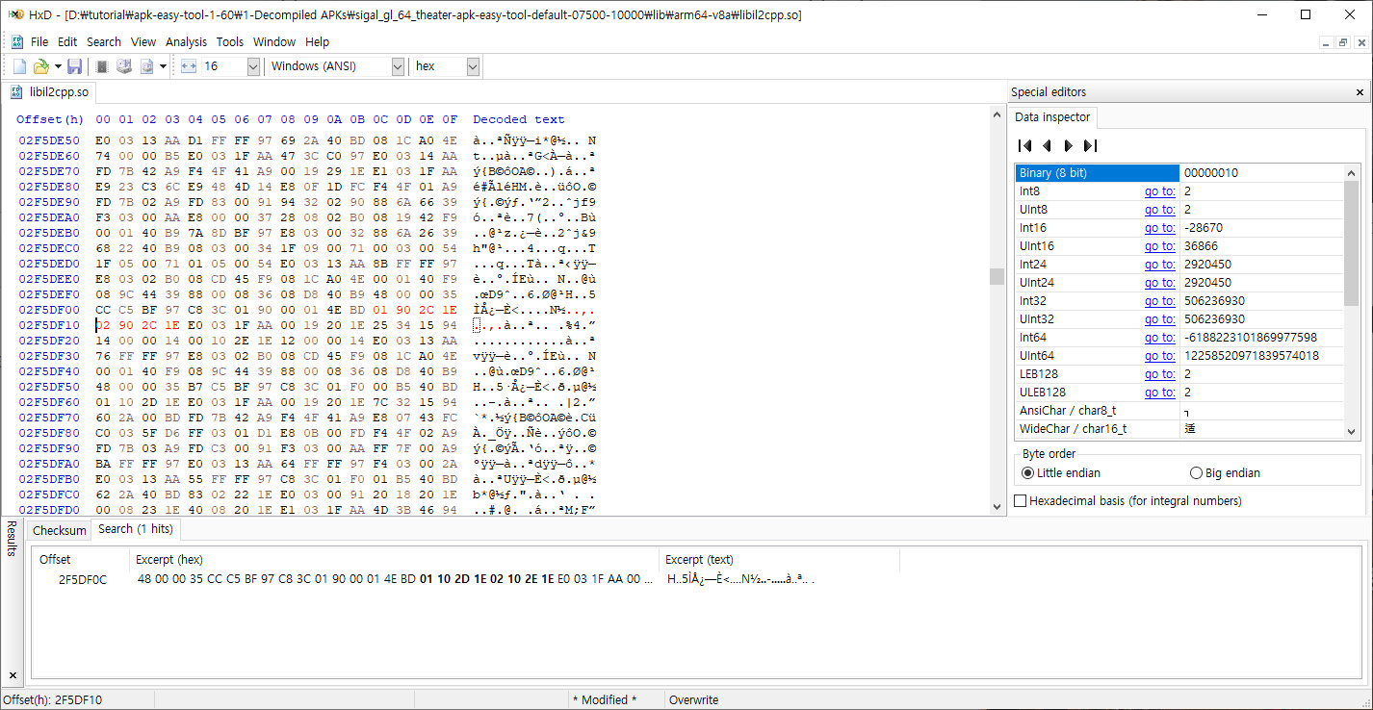Open a disk with the drive icon
The image size is (1373, 710).
click(123, 65)
